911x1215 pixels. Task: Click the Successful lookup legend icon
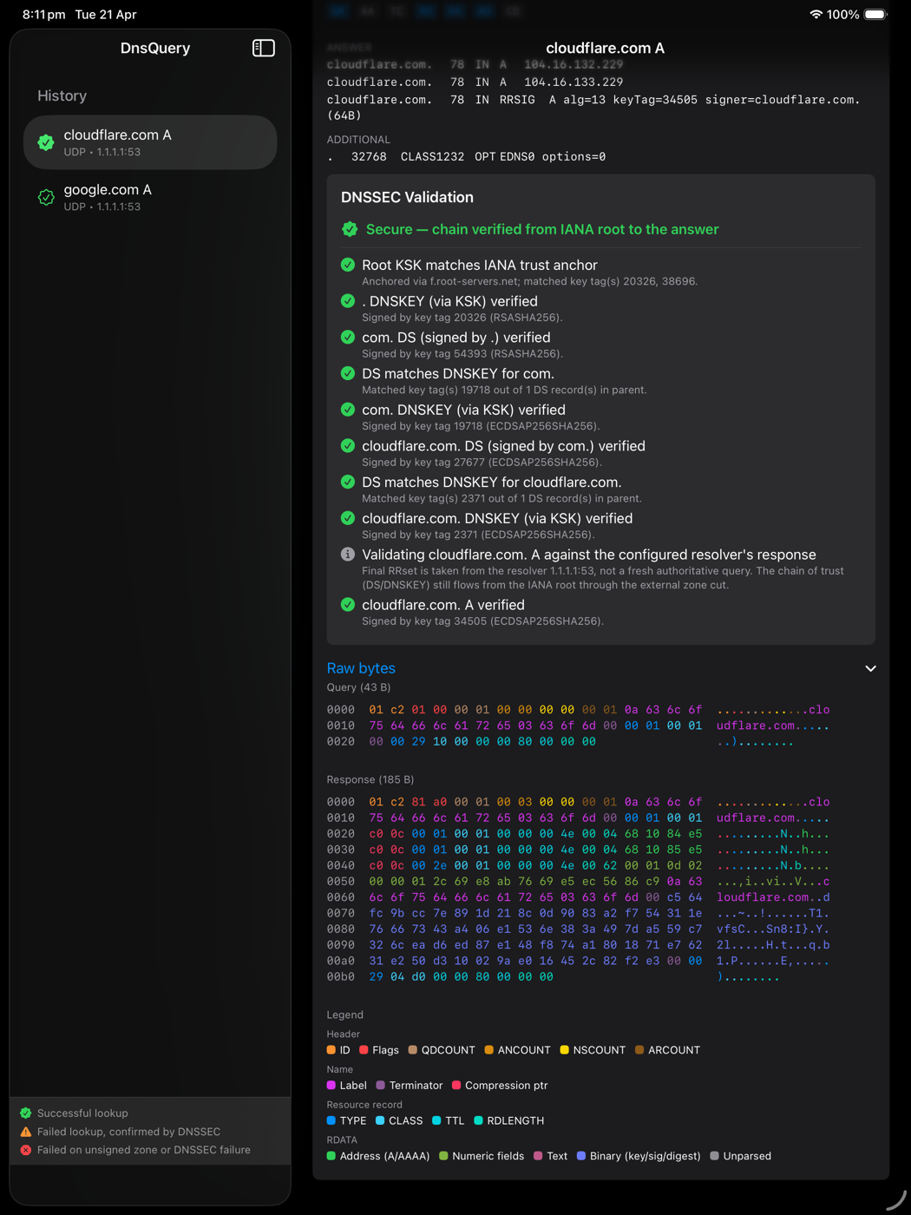point(26,1113)
